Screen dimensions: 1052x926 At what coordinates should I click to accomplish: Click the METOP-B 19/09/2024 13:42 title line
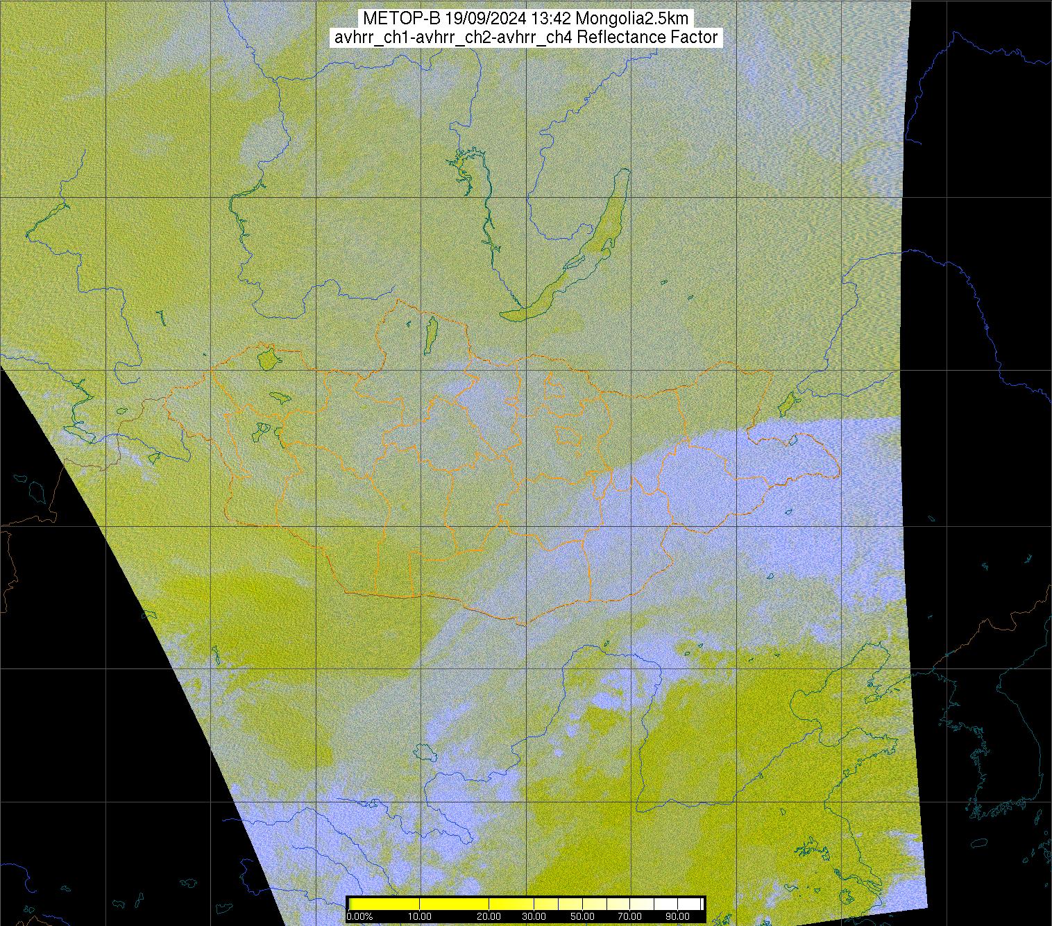pyautogui.click(x=525, y=19)
